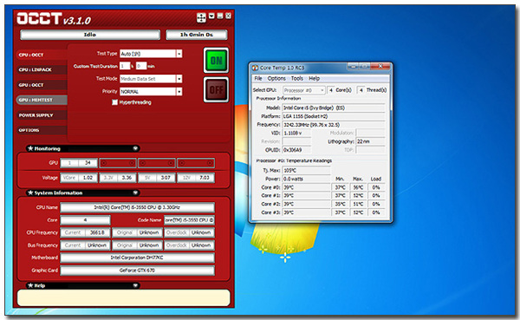Click the OCCT four-arrow move window icon
The width and height of the screenshot is (520, 320).
(201, 17)
